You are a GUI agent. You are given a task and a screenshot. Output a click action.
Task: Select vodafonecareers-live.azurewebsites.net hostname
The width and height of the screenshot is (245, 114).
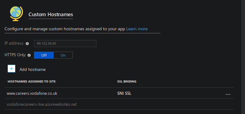point(42,104)
